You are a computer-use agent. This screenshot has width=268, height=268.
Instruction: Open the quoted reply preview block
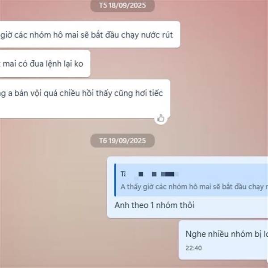(191, 180)
